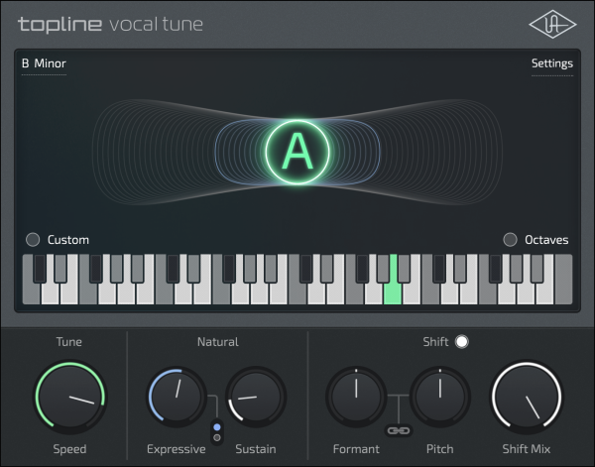Click the Universal Audio logo icon

(552, 24)
